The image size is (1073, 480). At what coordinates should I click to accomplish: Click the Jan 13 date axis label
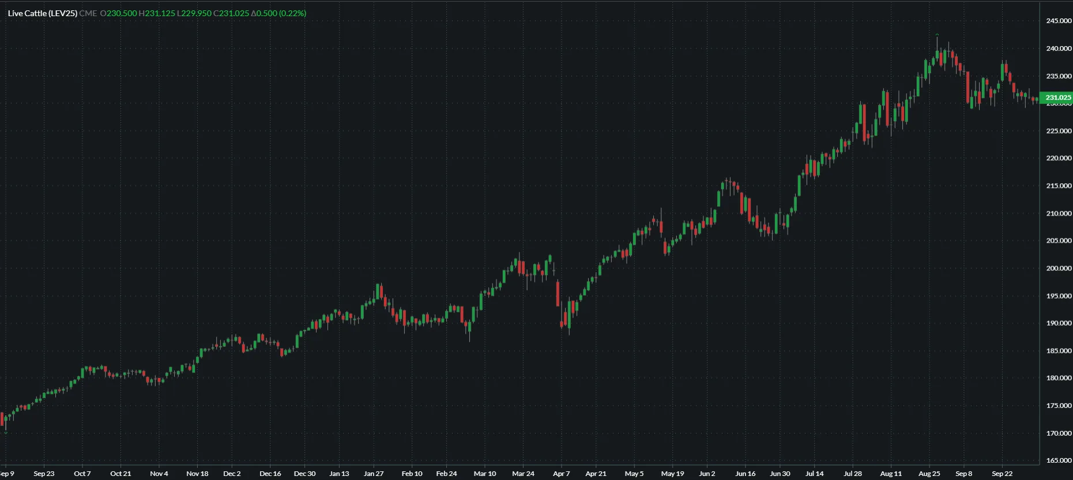(x=339, y=474)
